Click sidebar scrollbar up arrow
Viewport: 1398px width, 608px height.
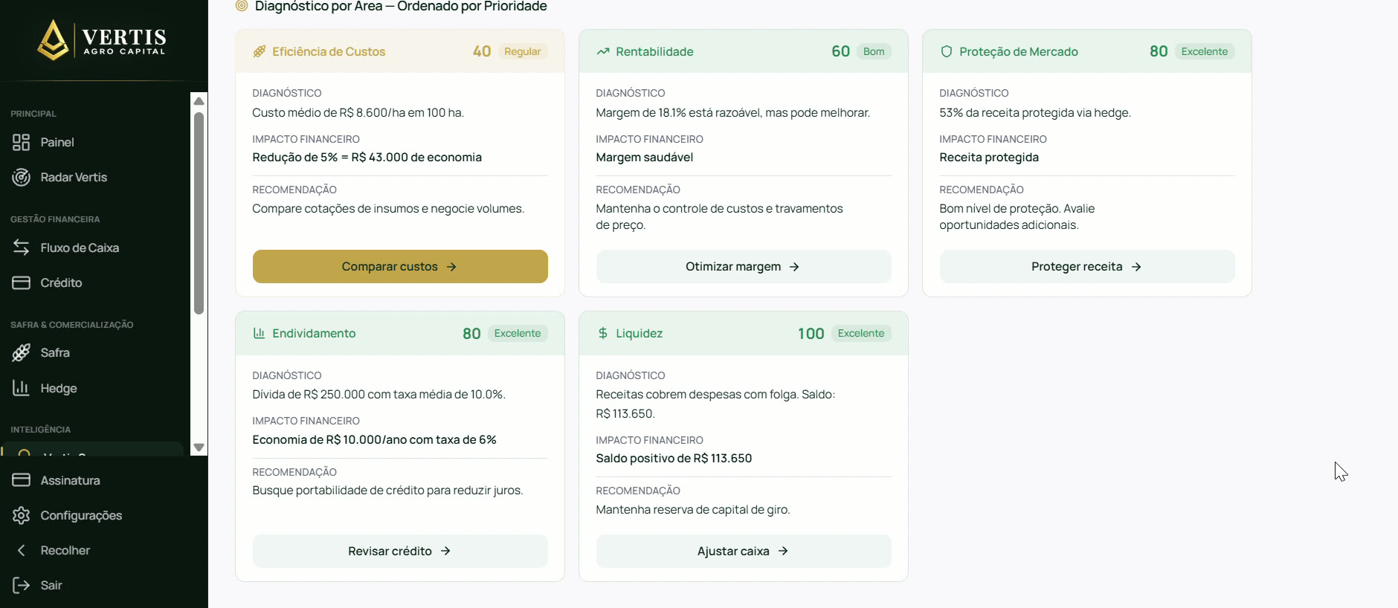point(199,100)
